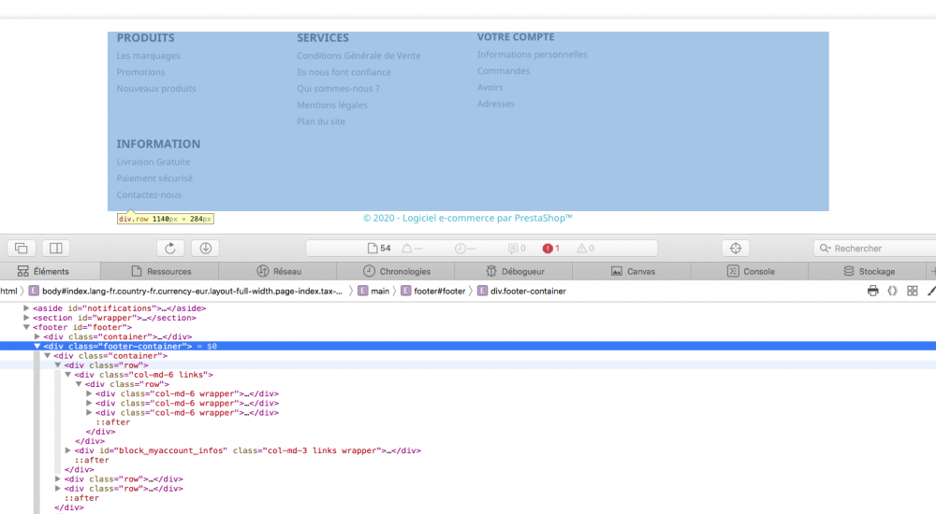Open the Paiement sécurisé link

(154, 178)
